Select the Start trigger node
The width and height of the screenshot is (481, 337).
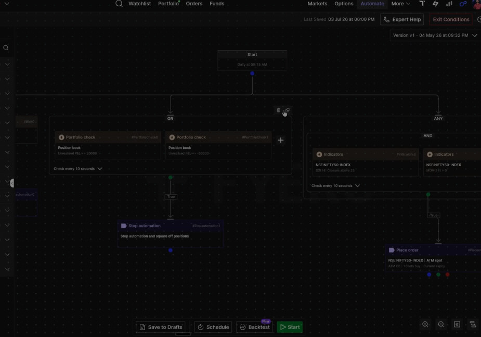[252, 60]
